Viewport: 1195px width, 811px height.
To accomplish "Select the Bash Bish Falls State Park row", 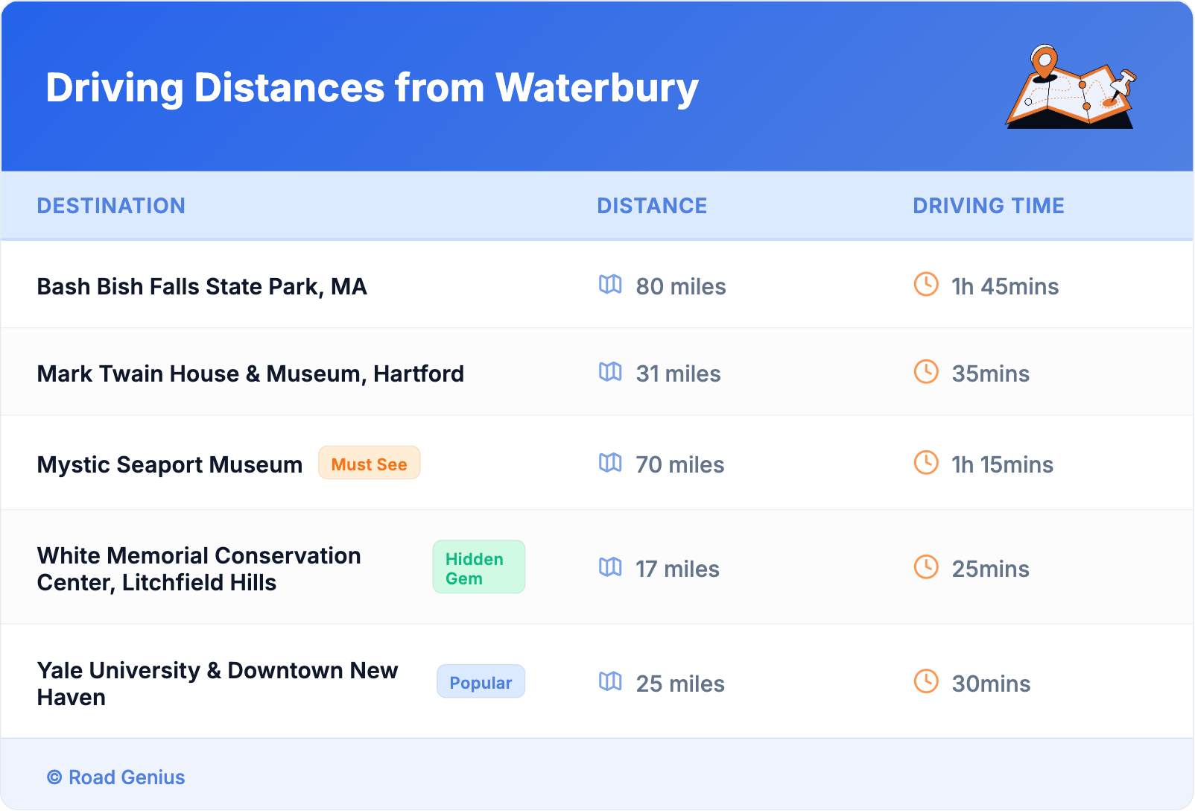I will pyautogui.click(x=202, y=287).
